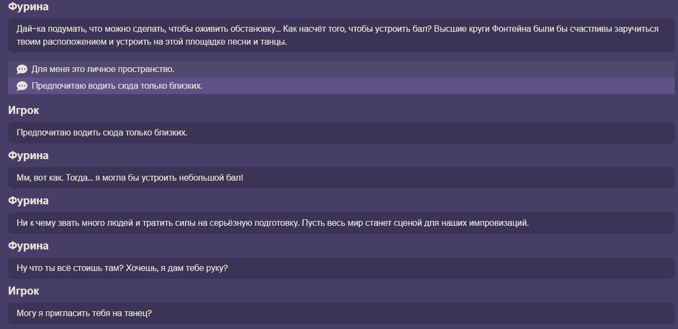Click the dialogue box starting "Ни к чему звать"

point(273,223)
